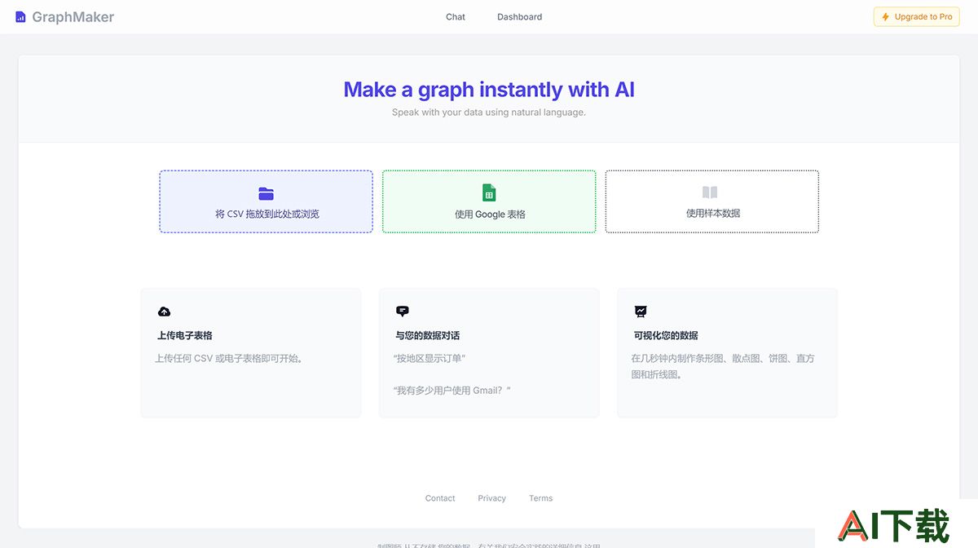Click the 与您的数据对话 heading
978x548 pixels.
(428, 335)
